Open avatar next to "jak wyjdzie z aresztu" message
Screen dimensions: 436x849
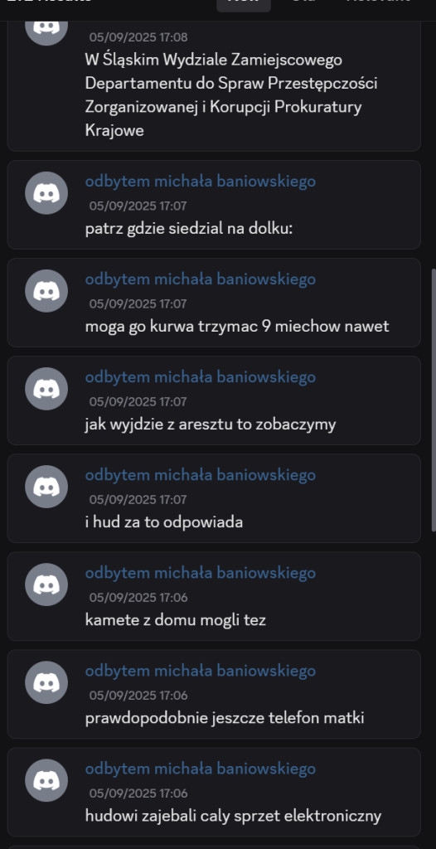46,389
